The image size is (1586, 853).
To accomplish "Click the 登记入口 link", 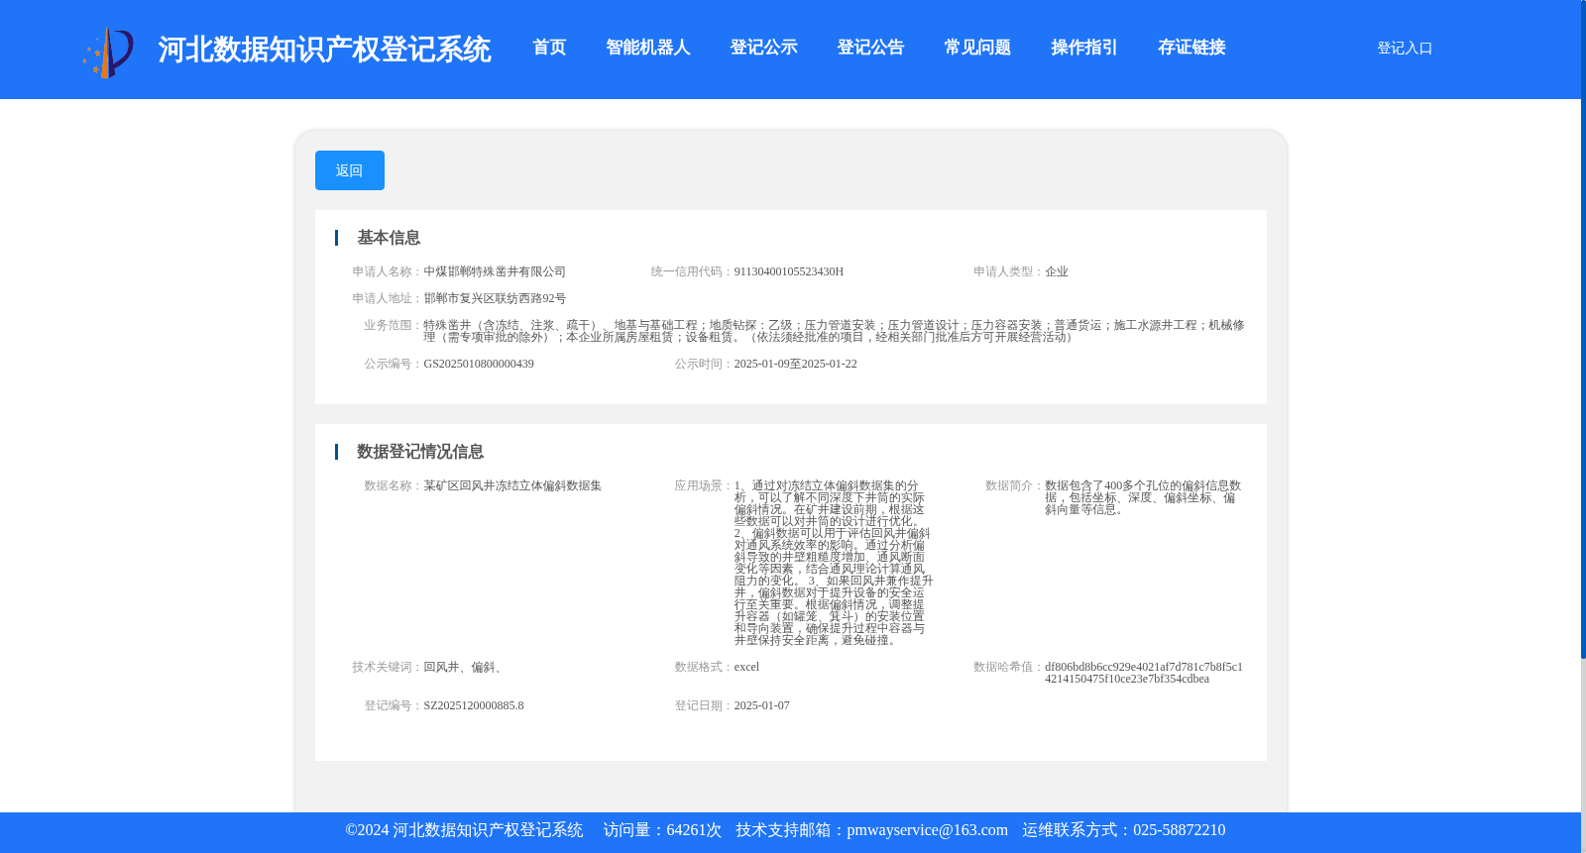I will coord(1405,48).
